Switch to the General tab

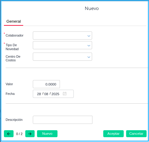point(14,21)
